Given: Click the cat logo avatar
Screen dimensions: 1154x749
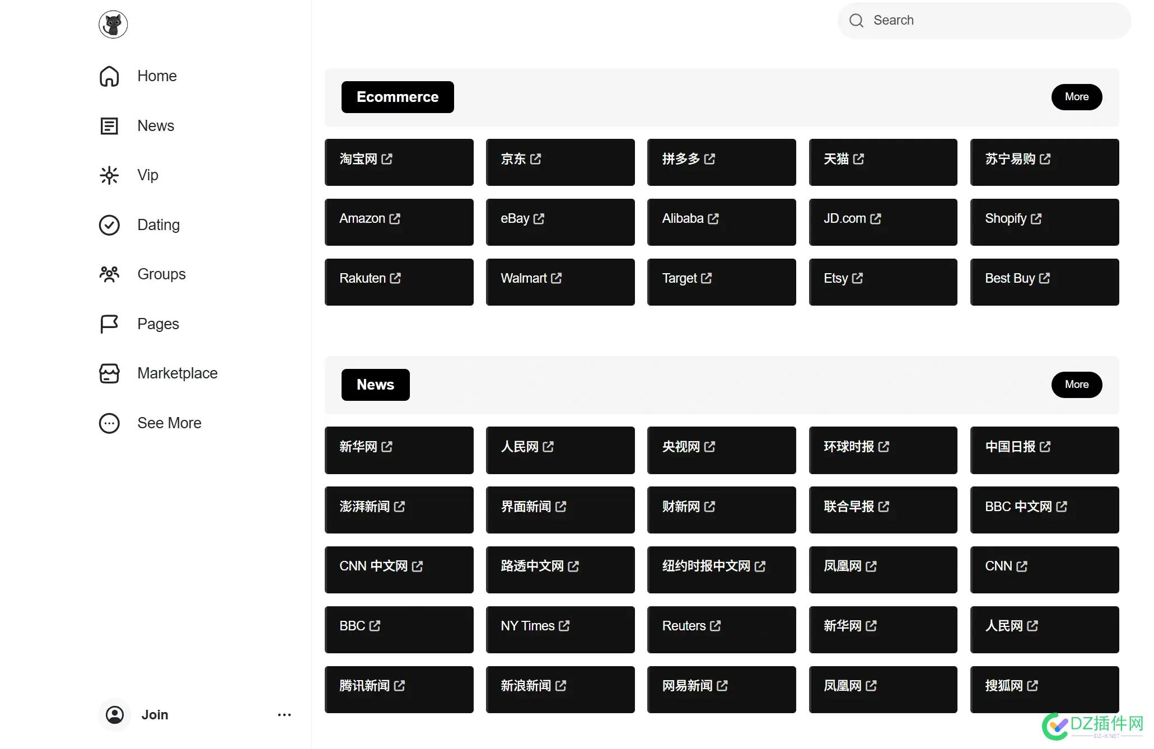Looking at the screenshot, I should 113,25.
